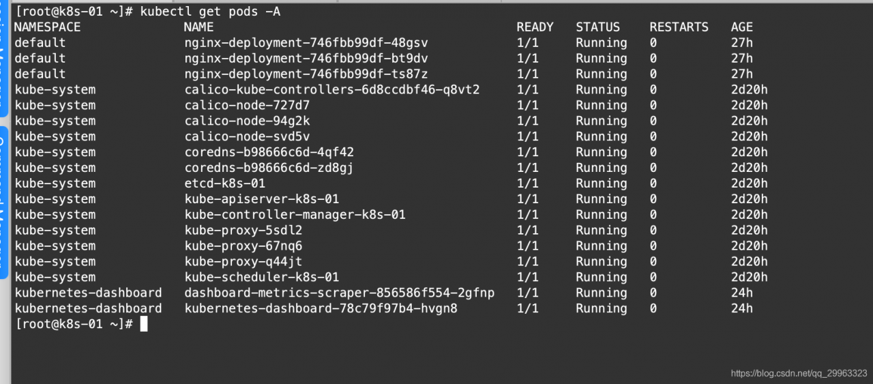Click the terminal cursor at the last prompt
Image resolution: width=873 pixels, height=384 pixels.
tap(144, 324)
